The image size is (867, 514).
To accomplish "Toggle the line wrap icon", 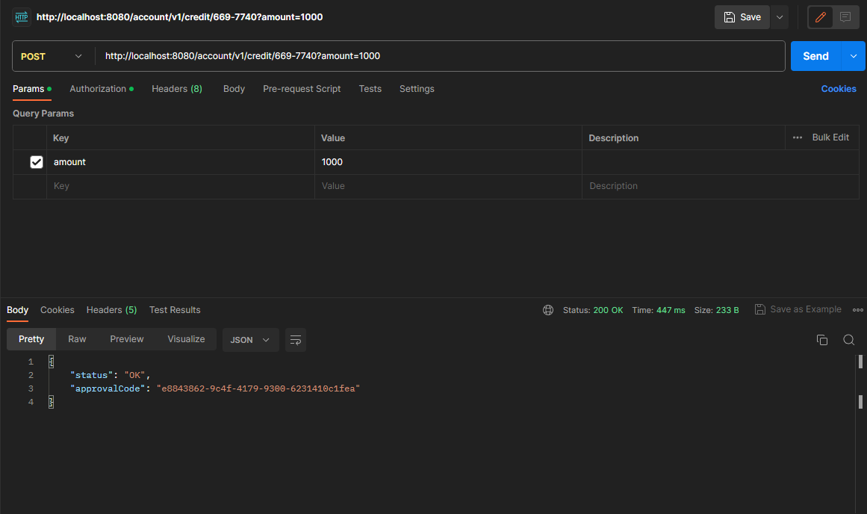I will pyautogui.click(x=296, y=340).
